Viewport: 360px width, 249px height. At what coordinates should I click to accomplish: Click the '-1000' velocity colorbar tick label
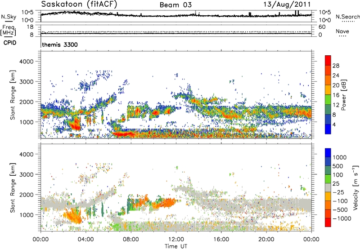(x=342, y=218)
